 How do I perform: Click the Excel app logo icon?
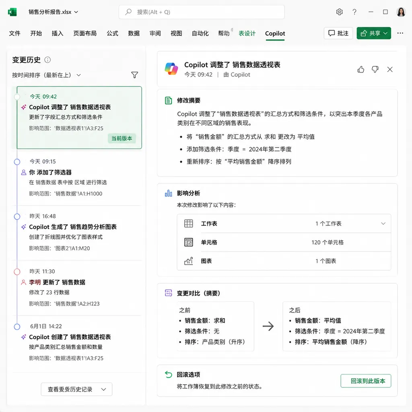[12, 12]
